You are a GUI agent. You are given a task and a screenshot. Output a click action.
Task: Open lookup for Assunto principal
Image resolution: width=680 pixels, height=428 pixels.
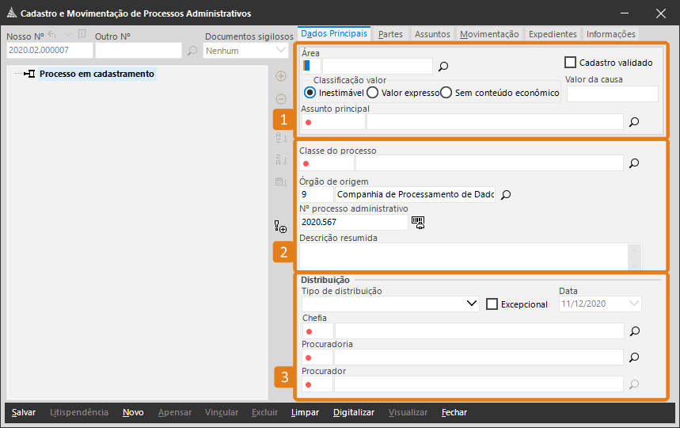click(634, 122)
